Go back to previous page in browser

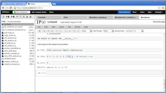[3, 8]
